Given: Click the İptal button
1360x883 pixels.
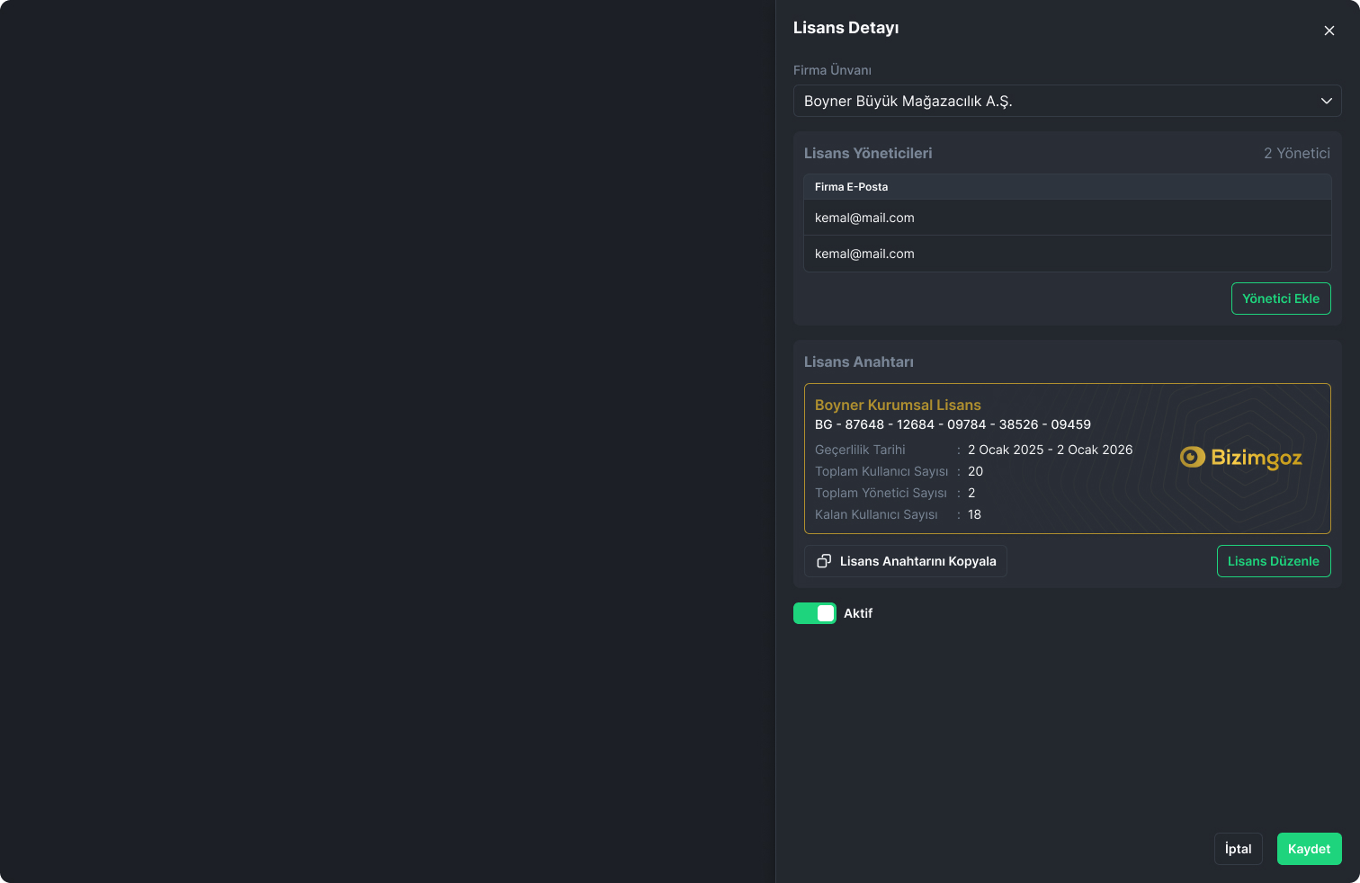Looking at the screenshot, I should coord(1239,849).
